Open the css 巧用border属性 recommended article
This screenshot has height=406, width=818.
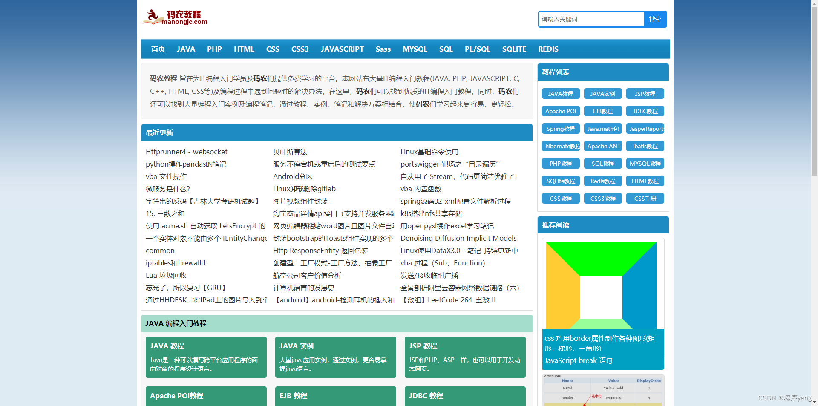point(600,343)
